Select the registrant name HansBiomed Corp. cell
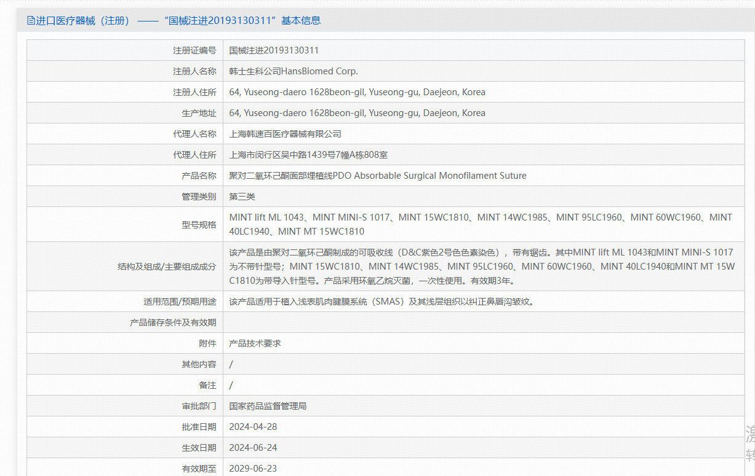Screen dimensions: 755x476 294,71
